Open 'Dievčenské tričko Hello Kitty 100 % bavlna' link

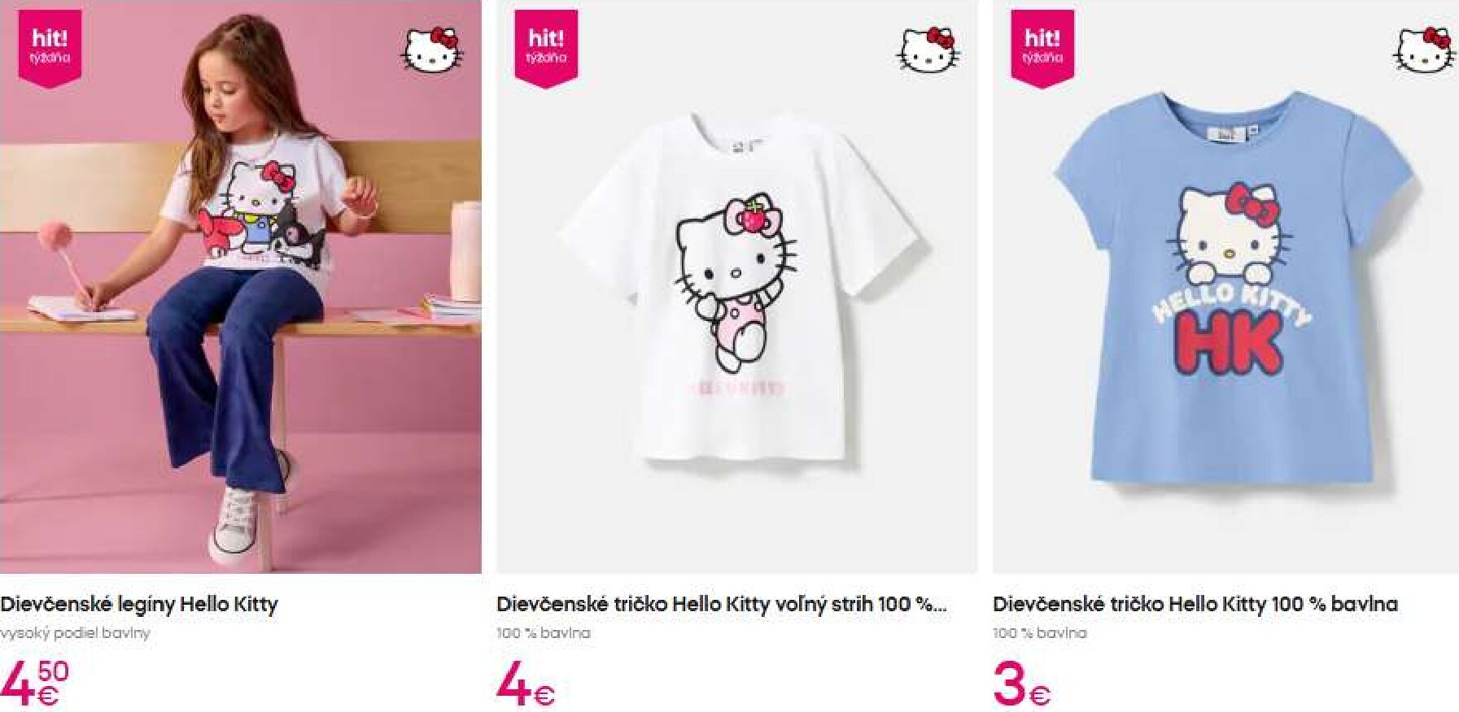pos(1195,604)
